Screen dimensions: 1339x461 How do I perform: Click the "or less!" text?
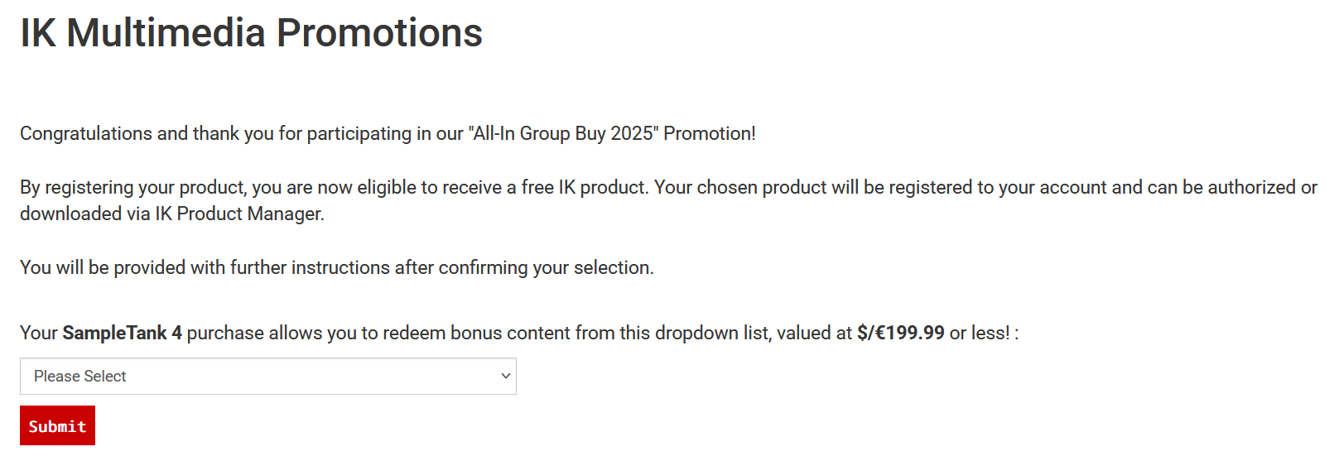[x=980, y=334]
